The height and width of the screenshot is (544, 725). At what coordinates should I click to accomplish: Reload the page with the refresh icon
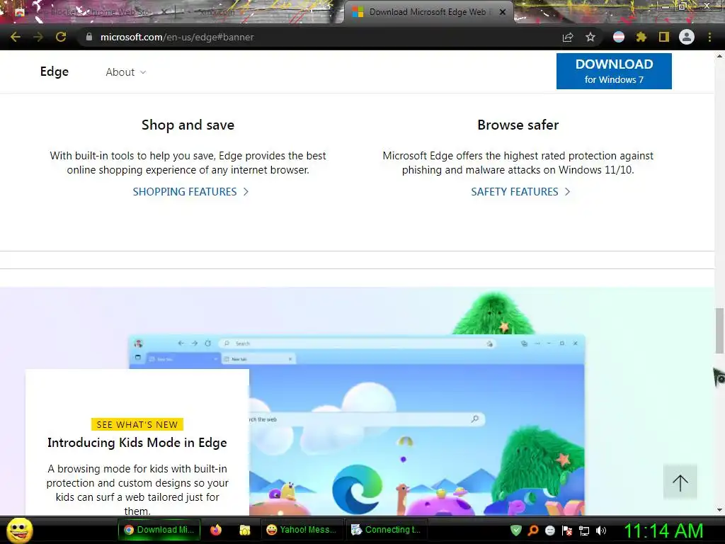61,37
